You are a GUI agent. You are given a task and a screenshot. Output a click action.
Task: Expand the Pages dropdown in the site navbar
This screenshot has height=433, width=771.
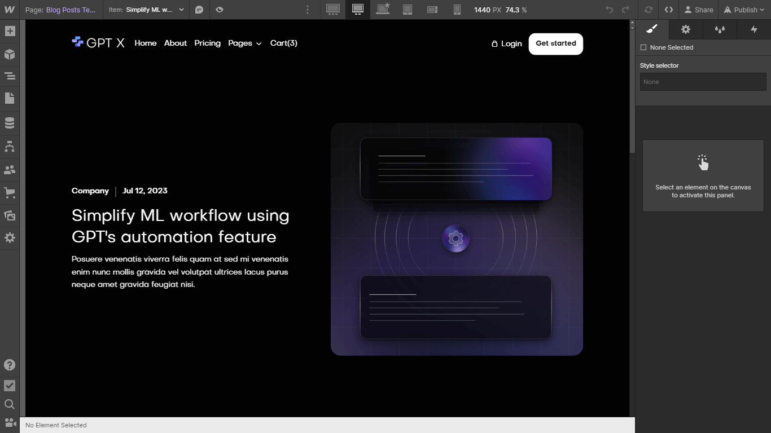(x=244, y=43)
